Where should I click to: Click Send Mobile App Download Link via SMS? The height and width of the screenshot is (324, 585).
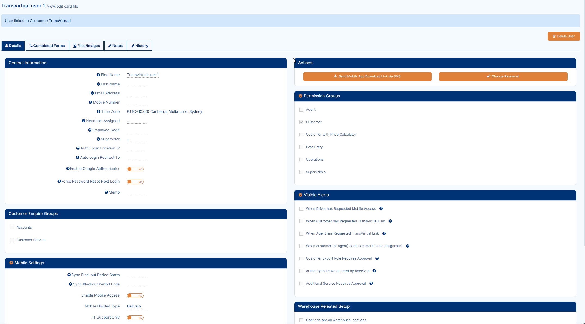(367, 76)
